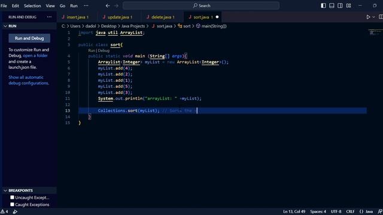Image resolution: width=383 pixels, height=215 pixels.
Task: Run Java with the play icon
Action: point(368,17)
